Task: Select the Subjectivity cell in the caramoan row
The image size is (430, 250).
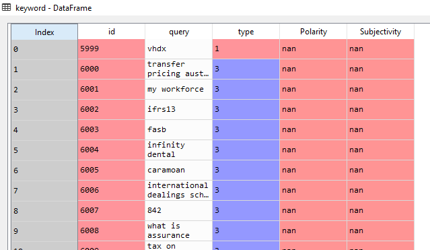Action: click(380, 170)
